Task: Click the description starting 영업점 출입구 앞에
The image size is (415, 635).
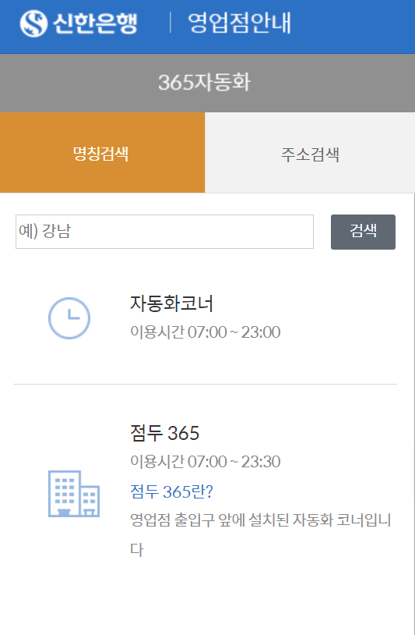Action: [x=261, y=534]
